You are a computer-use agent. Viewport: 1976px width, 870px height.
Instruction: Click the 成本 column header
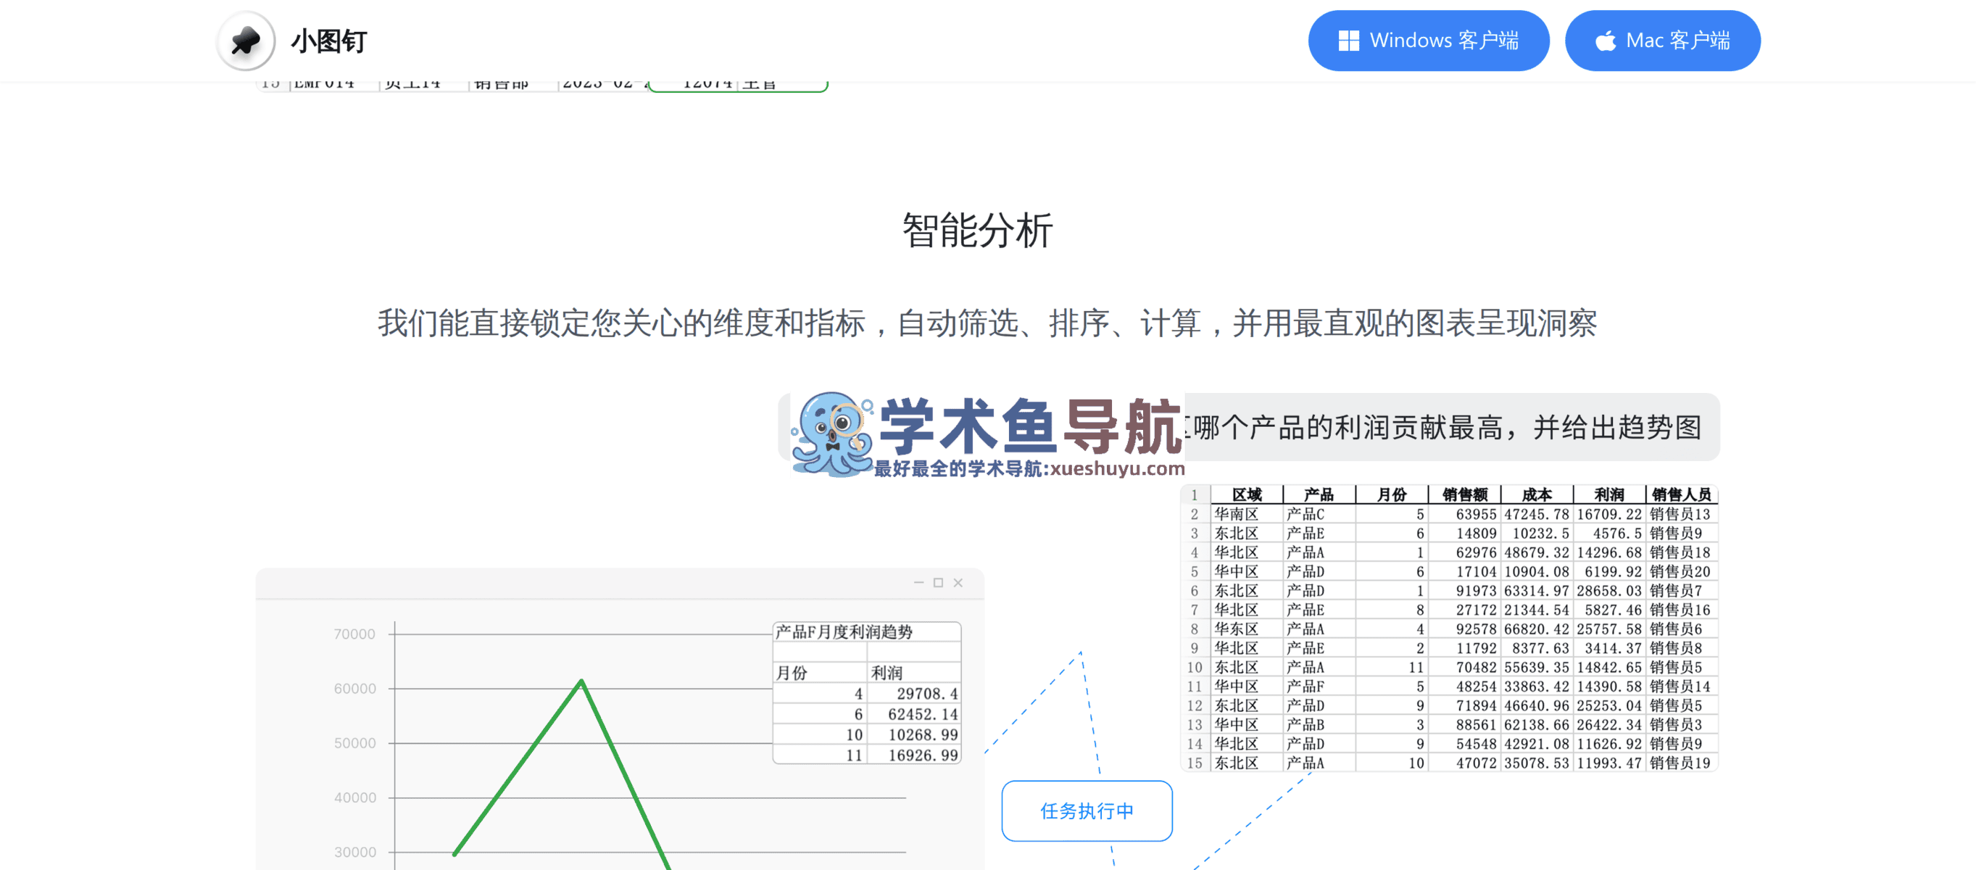[1536, 495]
